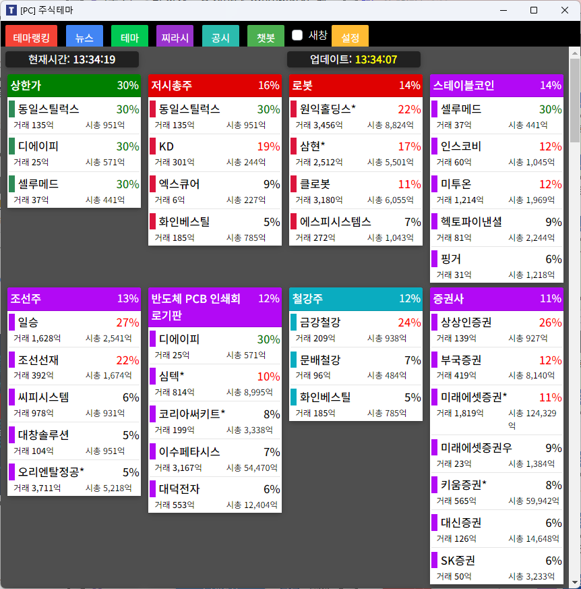
Task: Go to the 찌라시 tab
Action: point(175,36)
